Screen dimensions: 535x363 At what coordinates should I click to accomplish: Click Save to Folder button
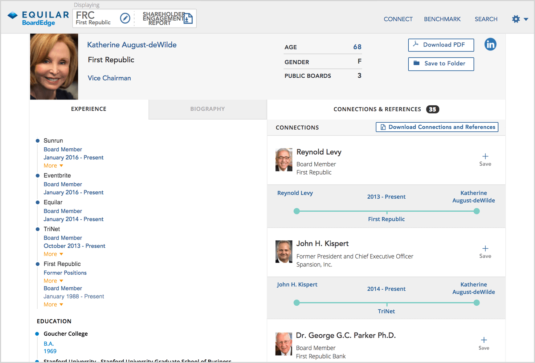(x=441, y=64)
